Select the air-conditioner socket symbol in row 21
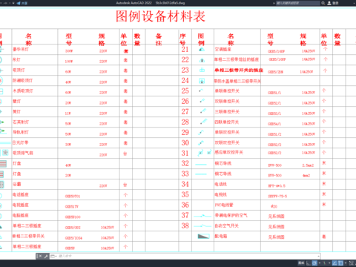This screenshot has height=267, width=356. click(202, 50)
